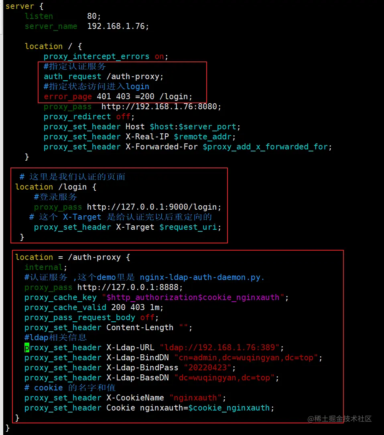Click the comment '#指定认证服务'
Viewport: 384px width, 435px height.
(x=75, y=66)
